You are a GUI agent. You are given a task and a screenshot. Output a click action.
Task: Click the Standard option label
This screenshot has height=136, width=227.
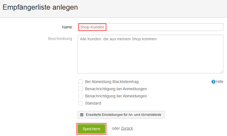point(93,103)
